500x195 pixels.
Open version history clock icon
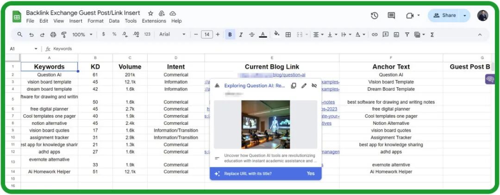pyautogui.click(x=375, y=16)
